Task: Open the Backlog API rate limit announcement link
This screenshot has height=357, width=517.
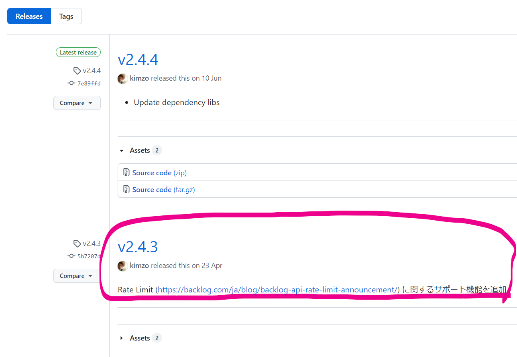Action: click(x=277, y=289)
